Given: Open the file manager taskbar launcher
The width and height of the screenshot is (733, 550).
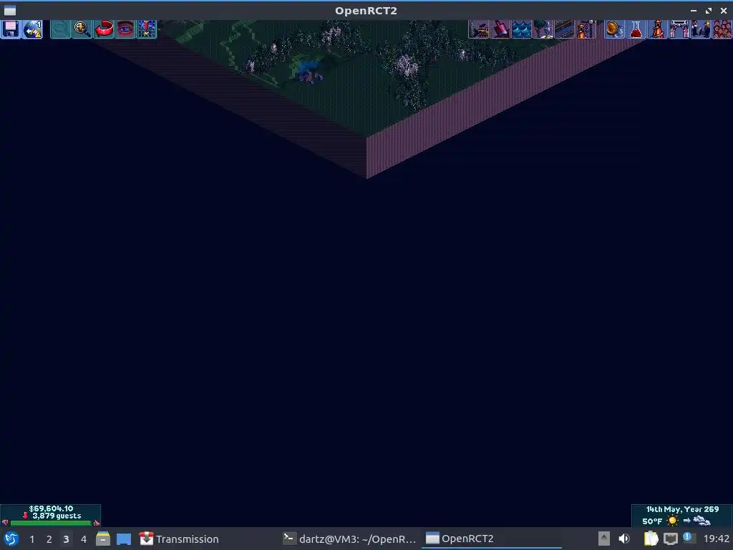Looking at the screenshot, I should click(103, 539).
